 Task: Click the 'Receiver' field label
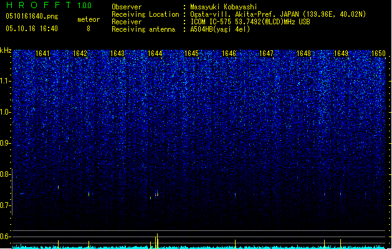tap(127, 22)
